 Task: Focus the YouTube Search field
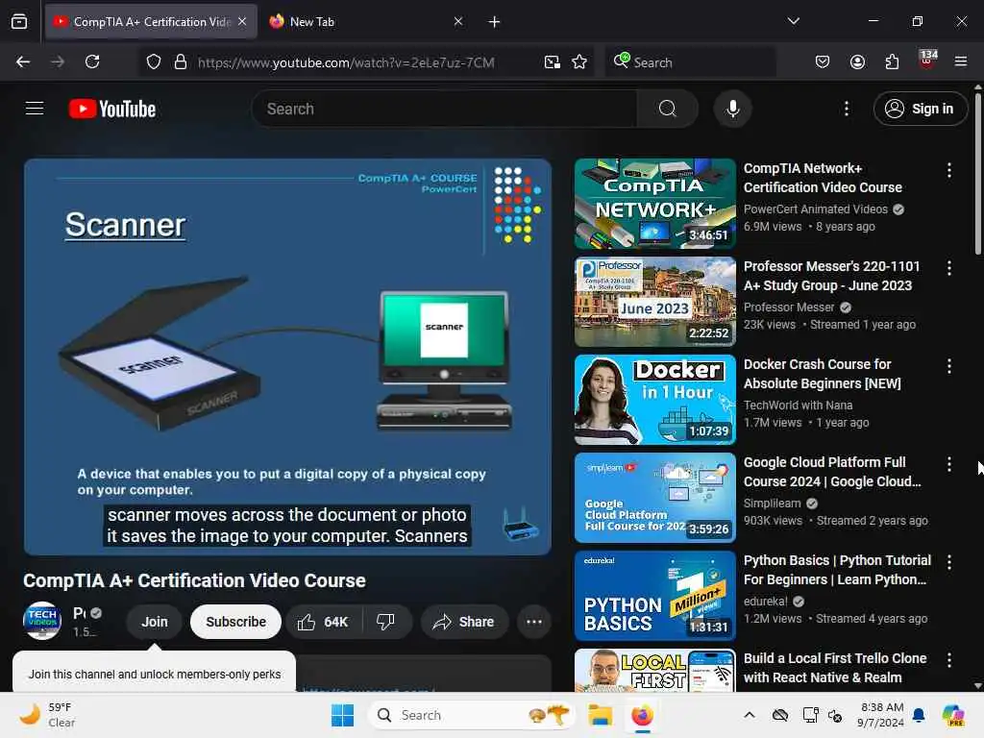445,109
